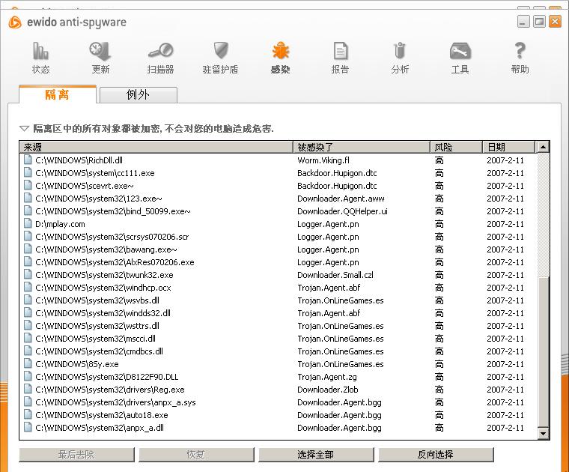Select file icon of scevrt.exe~ row
Image resolution: width=569 pixels, height=472 pixels.
point(28,186)
